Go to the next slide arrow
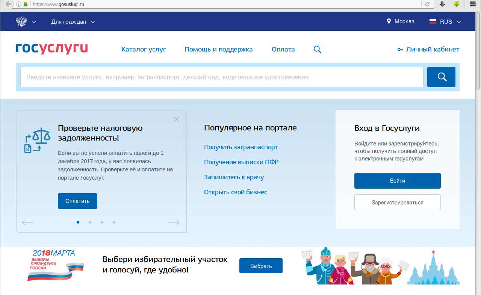Viewport: 481px width, 295px height. tap(174, 222)
